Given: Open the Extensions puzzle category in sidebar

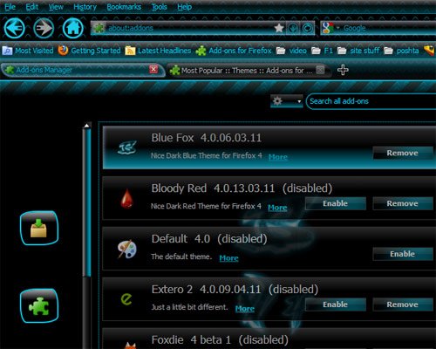Looking at the screenshot, I should 39,305.
